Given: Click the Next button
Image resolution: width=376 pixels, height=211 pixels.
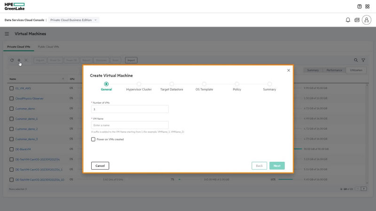Looking at the screenshot, I should click(x=277, y=166).
